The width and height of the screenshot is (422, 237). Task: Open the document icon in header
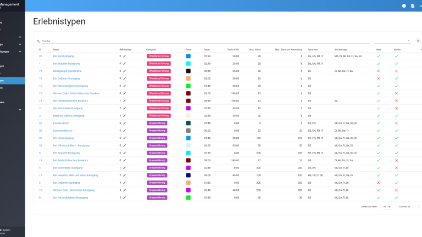(x=413, y=5)
